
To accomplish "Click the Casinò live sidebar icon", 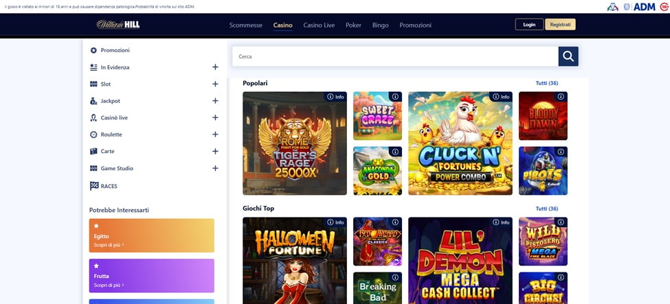I will point(93,117).
